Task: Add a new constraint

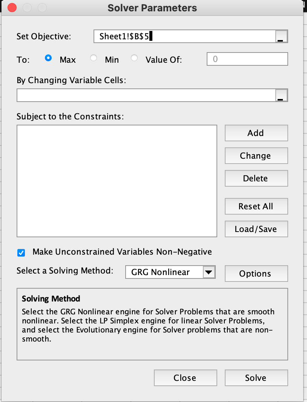Action: tap(256, 133)
